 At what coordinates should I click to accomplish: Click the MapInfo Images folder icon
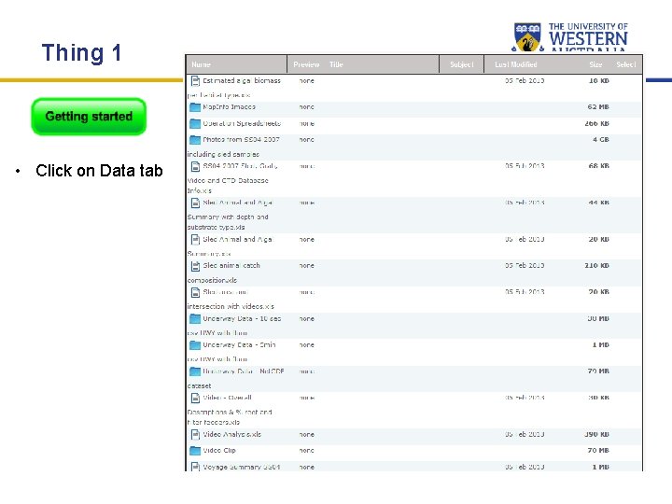click(x=195, y=106)
